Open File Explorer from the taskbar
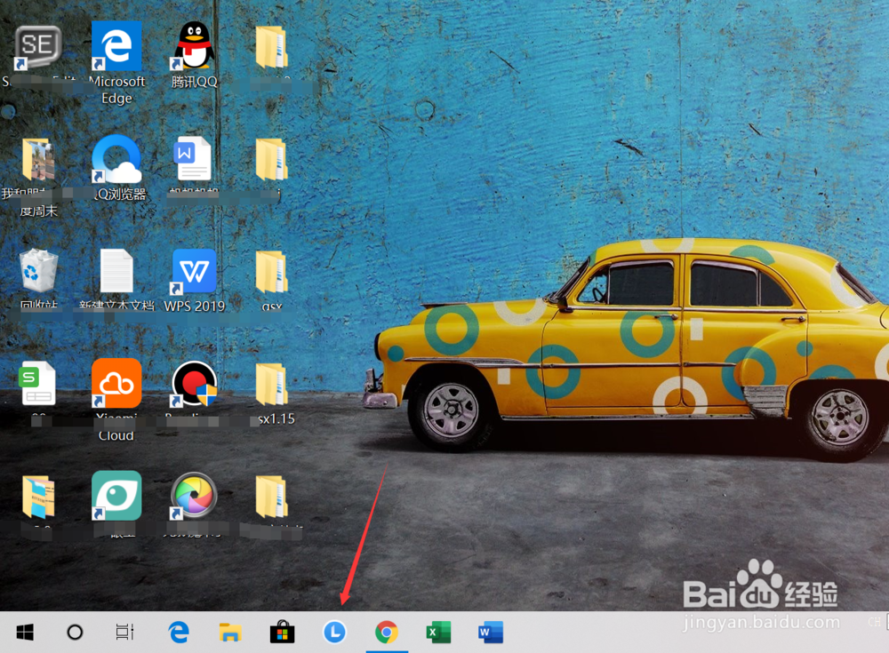889x653 pixels. [230, 632]
